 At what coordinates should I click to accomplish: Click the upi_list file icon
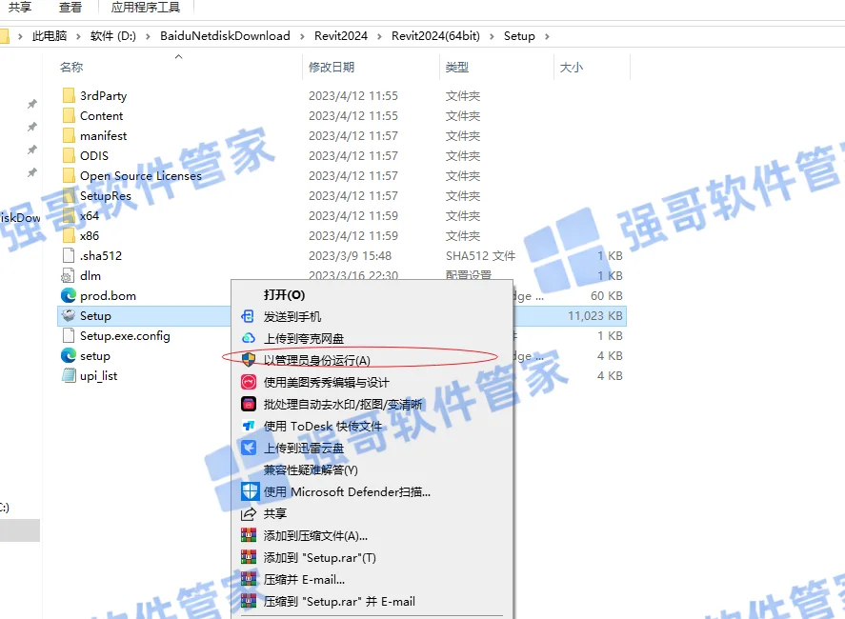(69, 375)
